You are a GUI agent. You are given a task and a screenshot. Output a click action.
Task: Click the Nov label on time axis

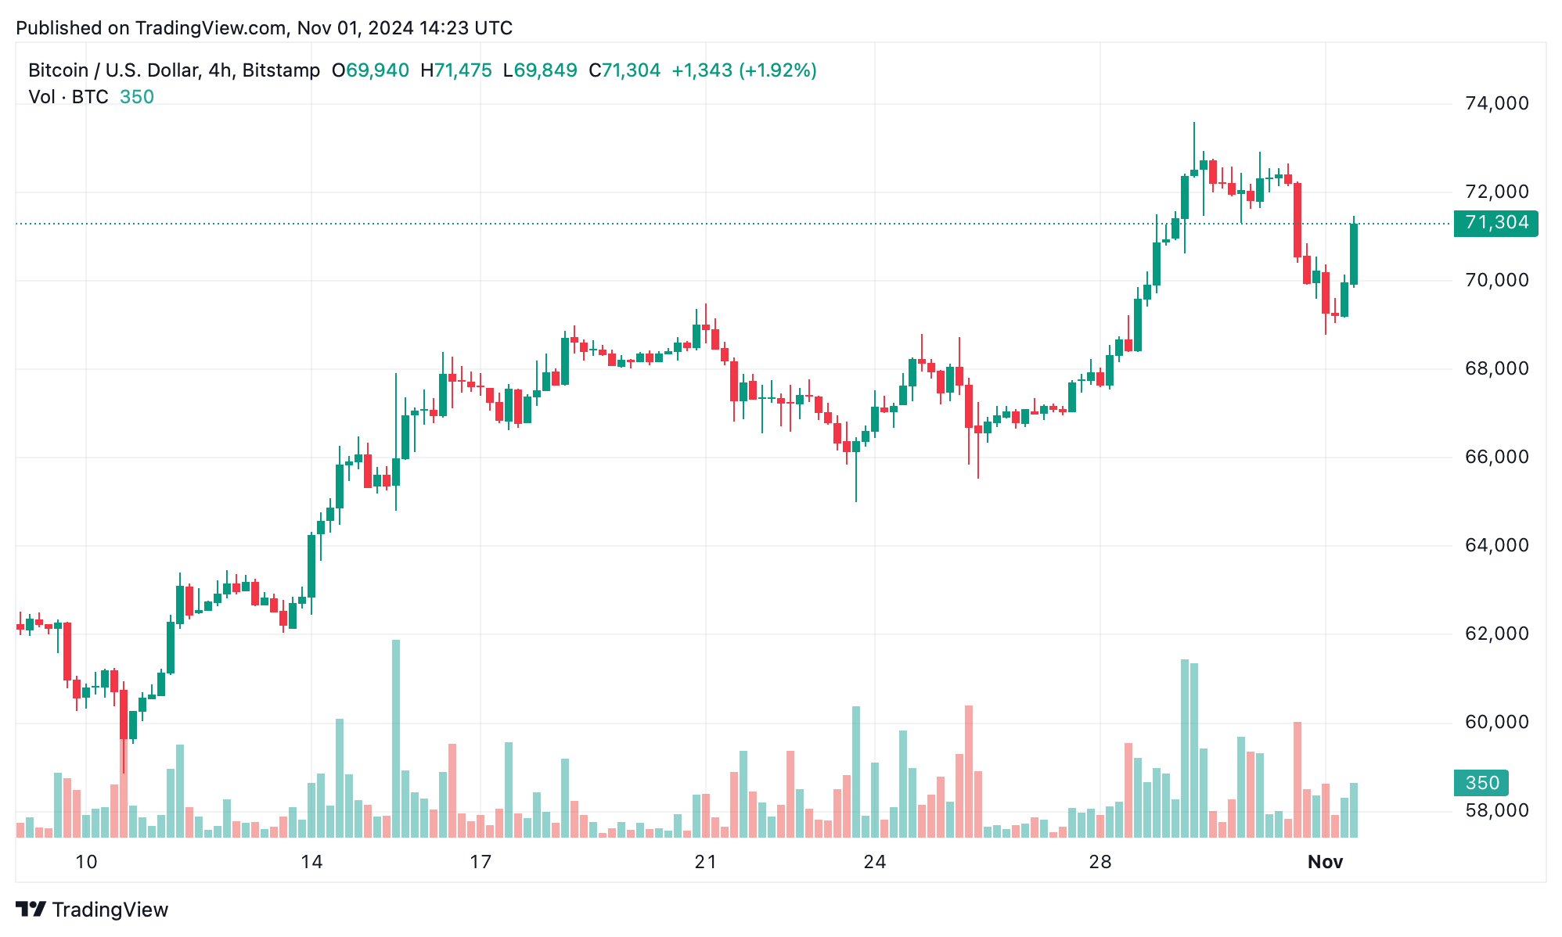click(x=1326, y=862)
